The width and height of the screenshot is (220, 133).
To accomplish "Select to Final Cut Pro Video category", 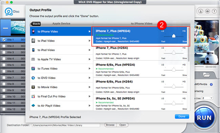I will 62,96.
